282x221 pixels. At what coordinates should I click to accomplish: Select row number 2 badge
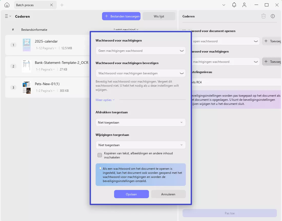[x=13, y=66]
